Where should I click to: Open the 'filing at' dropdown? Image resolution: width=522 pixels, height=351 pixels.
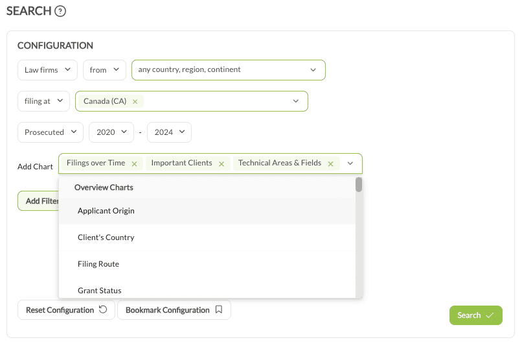click(43, 101)
